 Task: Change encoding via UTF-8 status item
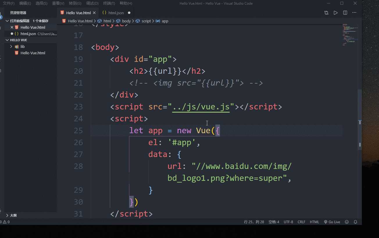pyautogui.click(x=288, y=222)
